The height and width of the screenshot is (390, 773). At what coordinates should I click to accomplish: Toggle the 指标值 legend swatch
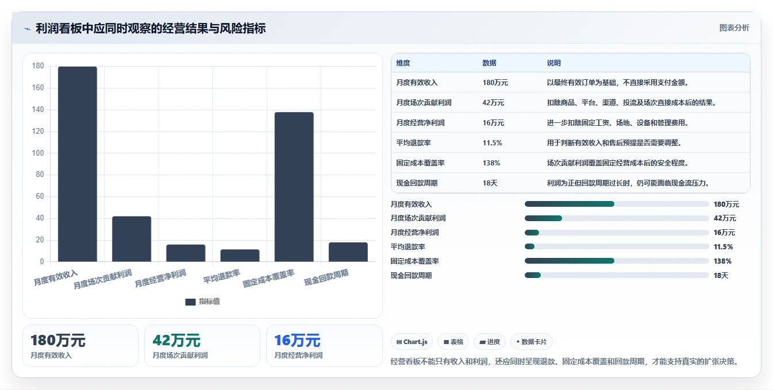pyautogui.click(x=190, y=302)
